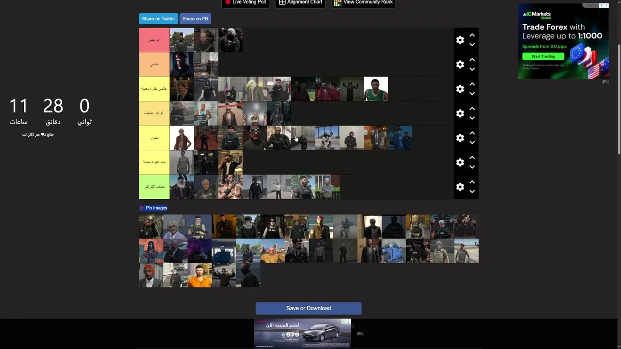Screen dimensions: 621x349
Task: Move the تاريخي tier row down
Action: tap(472, 45)
